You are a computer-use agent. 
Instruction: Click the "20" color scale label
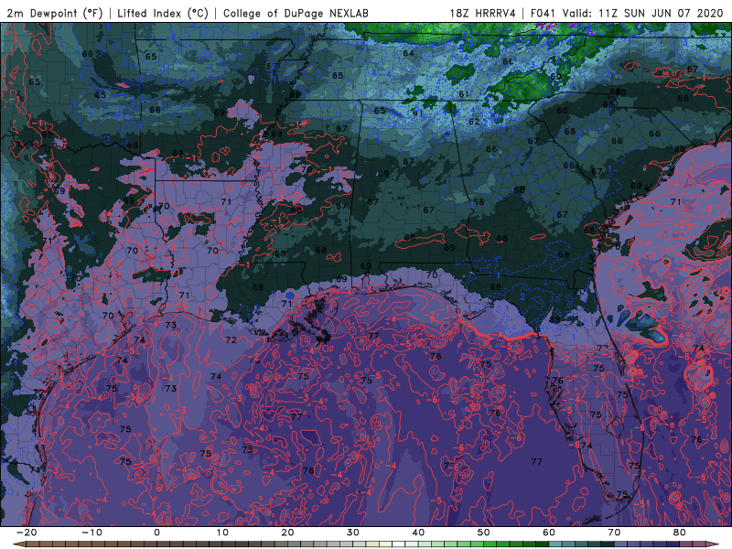pyautogui.click(x=287, y=533)
